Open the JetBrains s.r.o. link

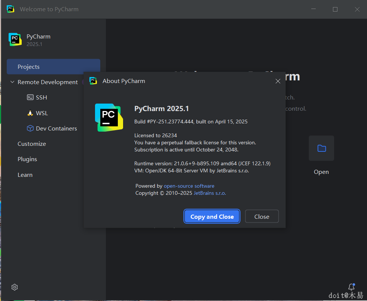[210, 193]
